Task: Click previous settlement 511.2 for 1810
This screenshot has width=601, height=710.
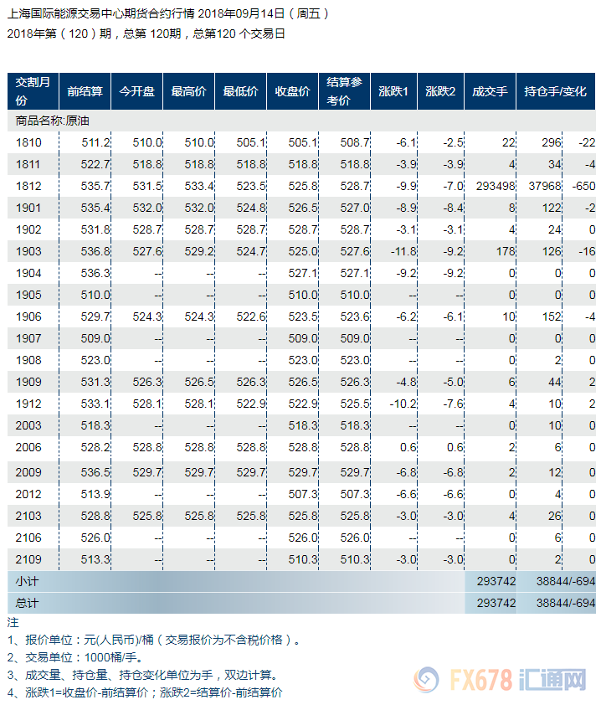Action: click(x=95, y=142)
